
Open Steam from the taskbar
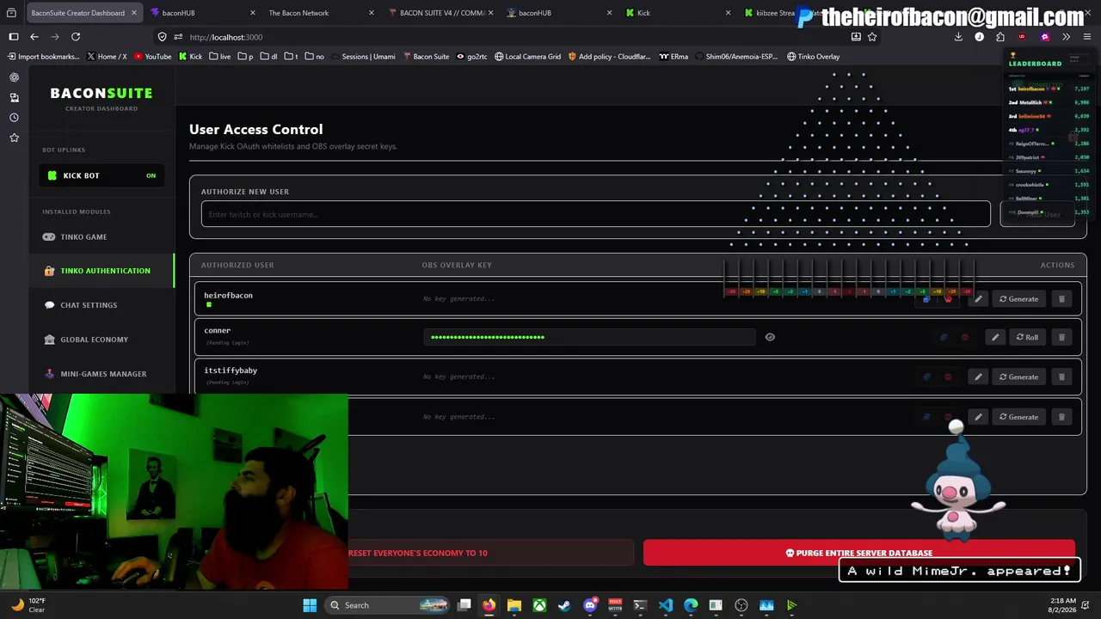click(564, 605)
